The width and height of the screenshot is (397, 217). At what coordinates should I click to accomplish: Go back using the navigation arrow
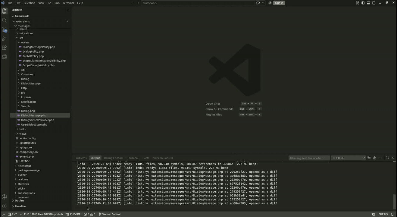point(133,3)
